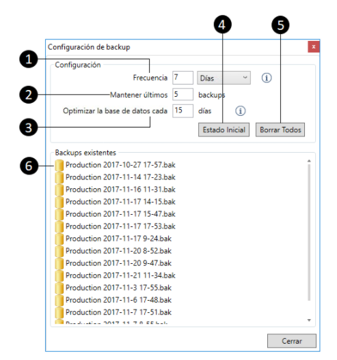Click the info icon next to Frecuencia

267,78
